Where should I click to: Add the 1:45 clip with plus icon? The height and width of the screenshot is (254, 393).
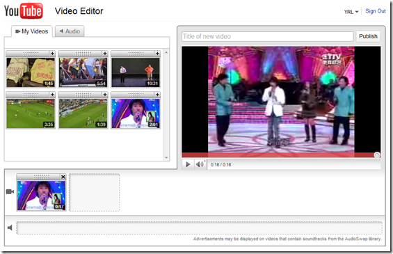(52, 54)
